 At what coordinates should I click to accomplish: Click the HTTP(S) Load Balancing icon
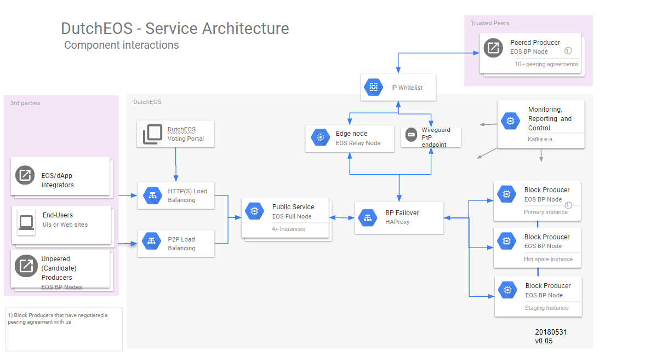click(x=152, y=195)
